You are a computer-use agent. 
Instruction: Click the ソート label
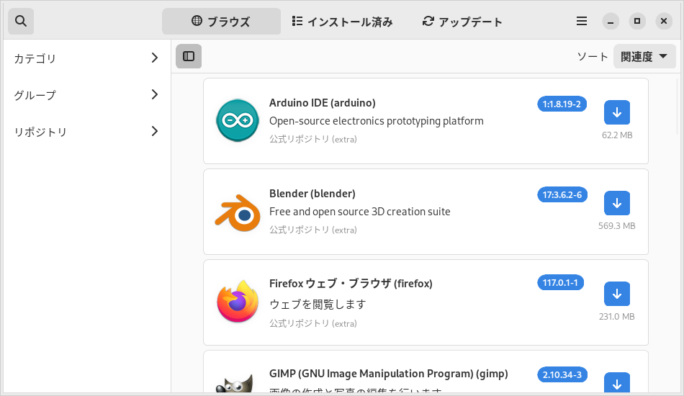(593, 57)
